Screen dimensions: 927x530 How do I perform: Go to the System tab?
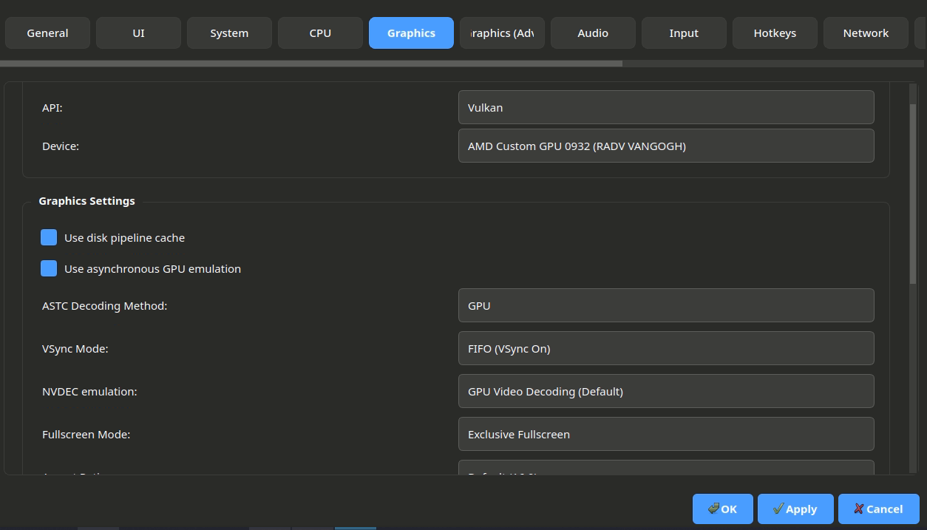(x=229, y=33)
